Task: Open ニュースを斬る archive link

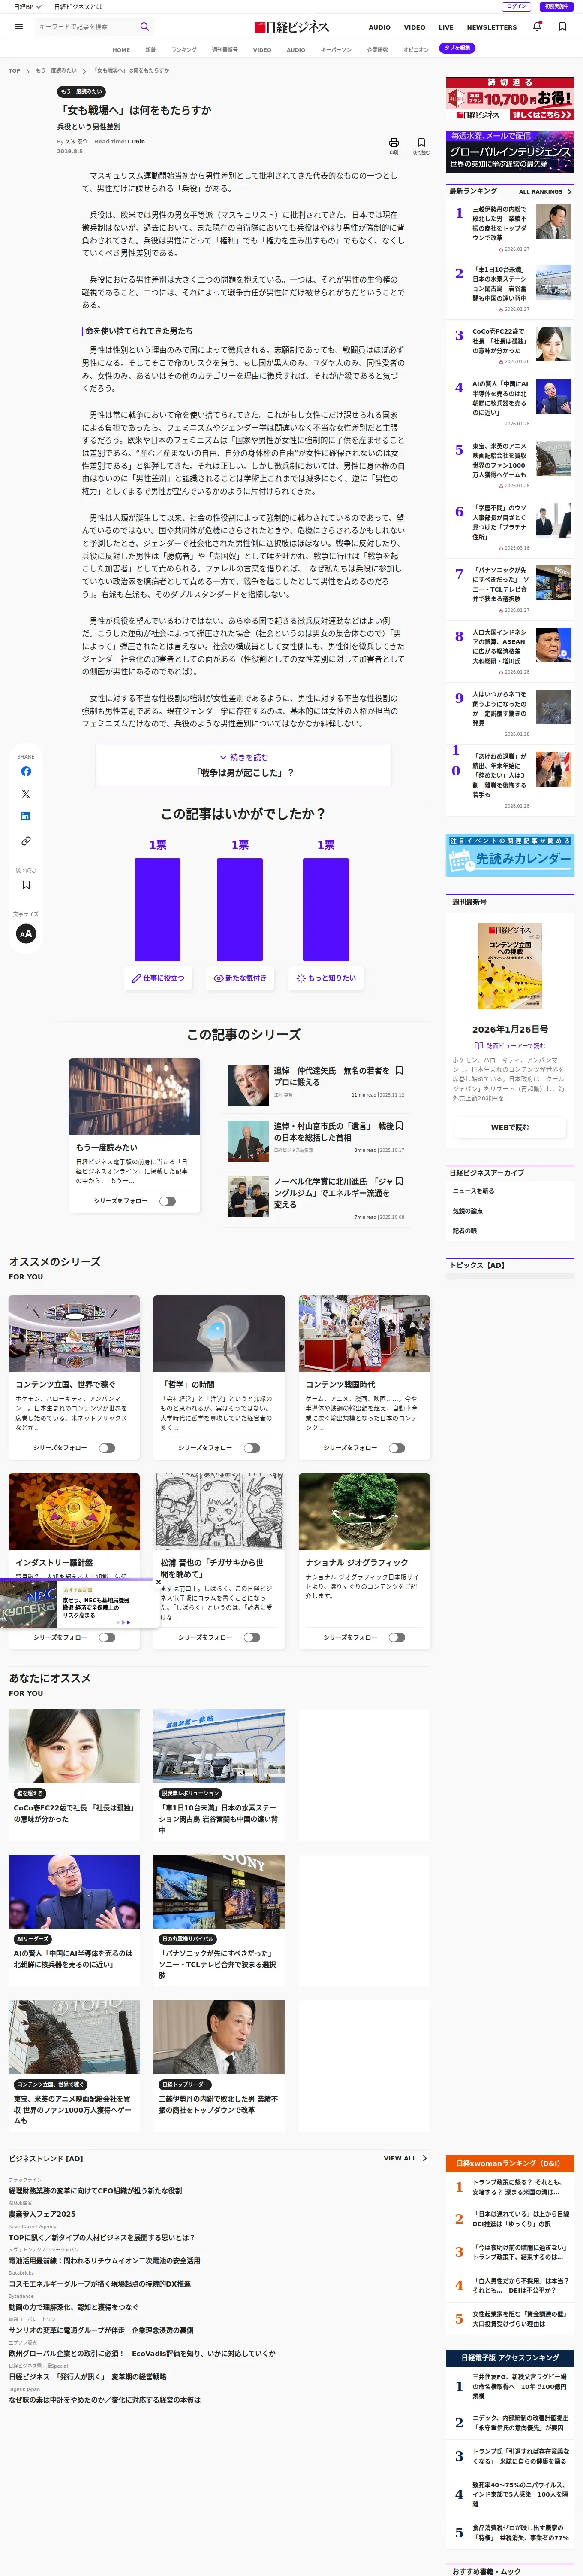Action: (x=473, y=1191)
